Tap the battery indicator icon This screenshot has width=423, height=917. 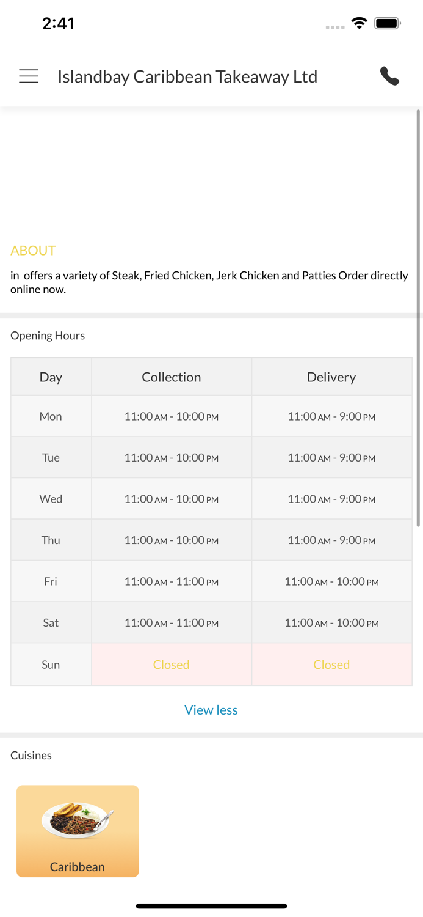tap(385, 22)
